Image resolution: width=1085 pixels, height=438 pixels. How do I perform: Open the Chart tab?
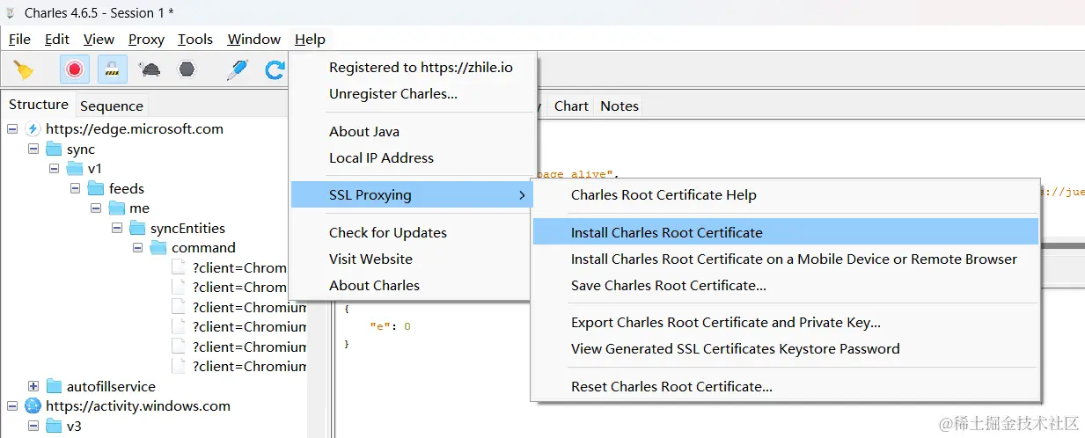tap(571, 106)
